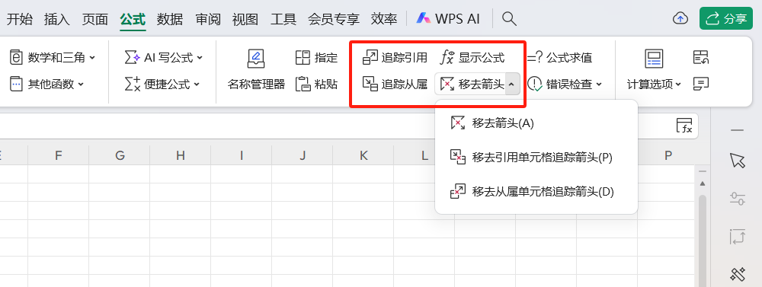Collapse the 移去箭头 dropdown arrow
Viewport: 762px width, 287px height.
(512, 84)
